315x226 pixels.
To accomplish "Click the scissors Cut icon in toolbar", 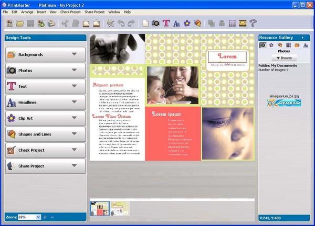I will coord(65,23).
